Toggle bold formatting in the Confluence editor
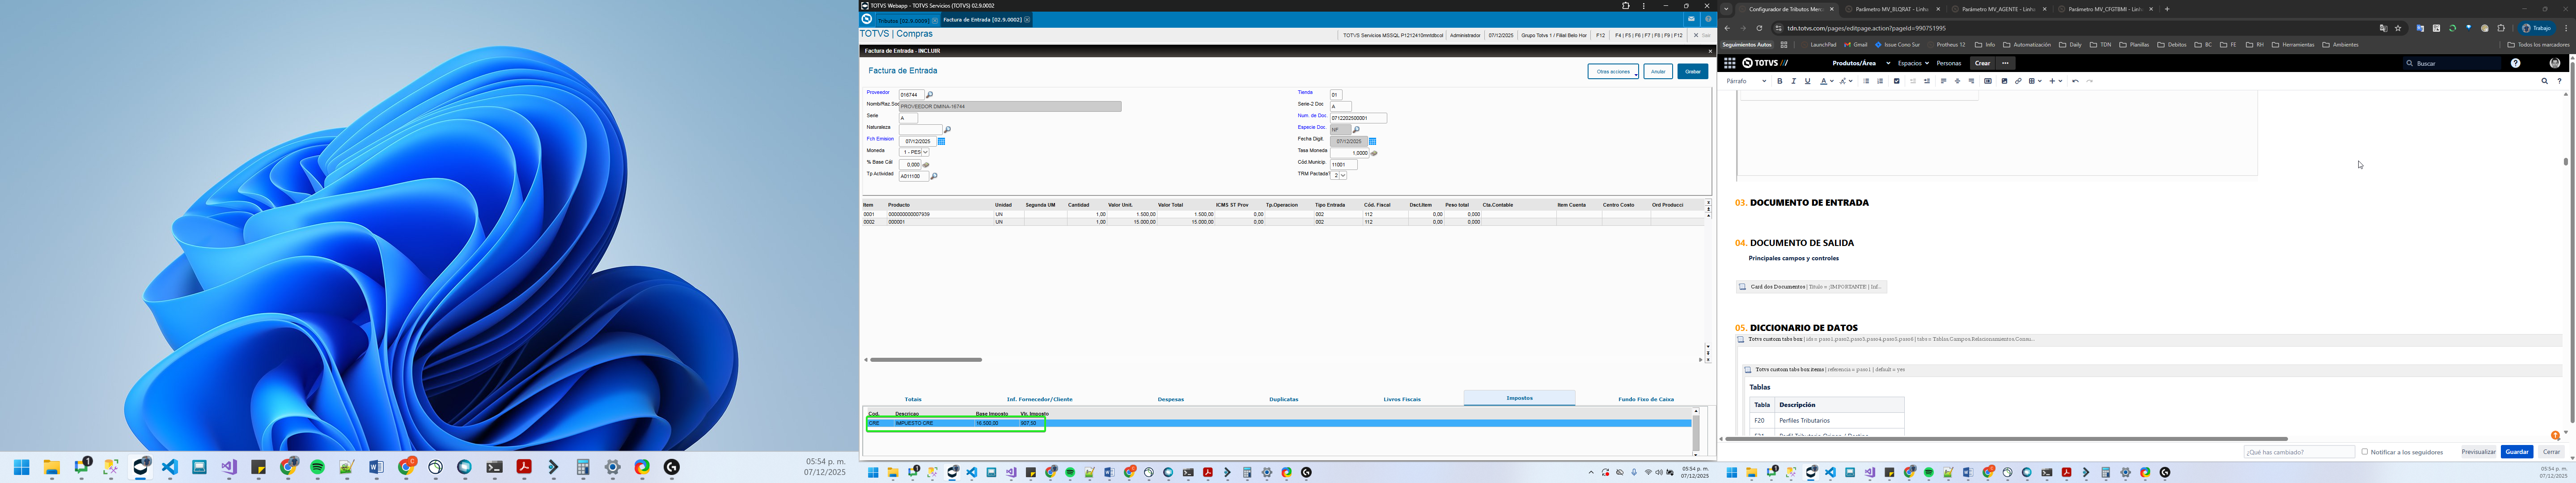 [x=1779, y=81]
